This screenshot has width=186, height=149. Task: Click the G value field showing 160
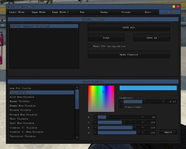tap(151, 122)
